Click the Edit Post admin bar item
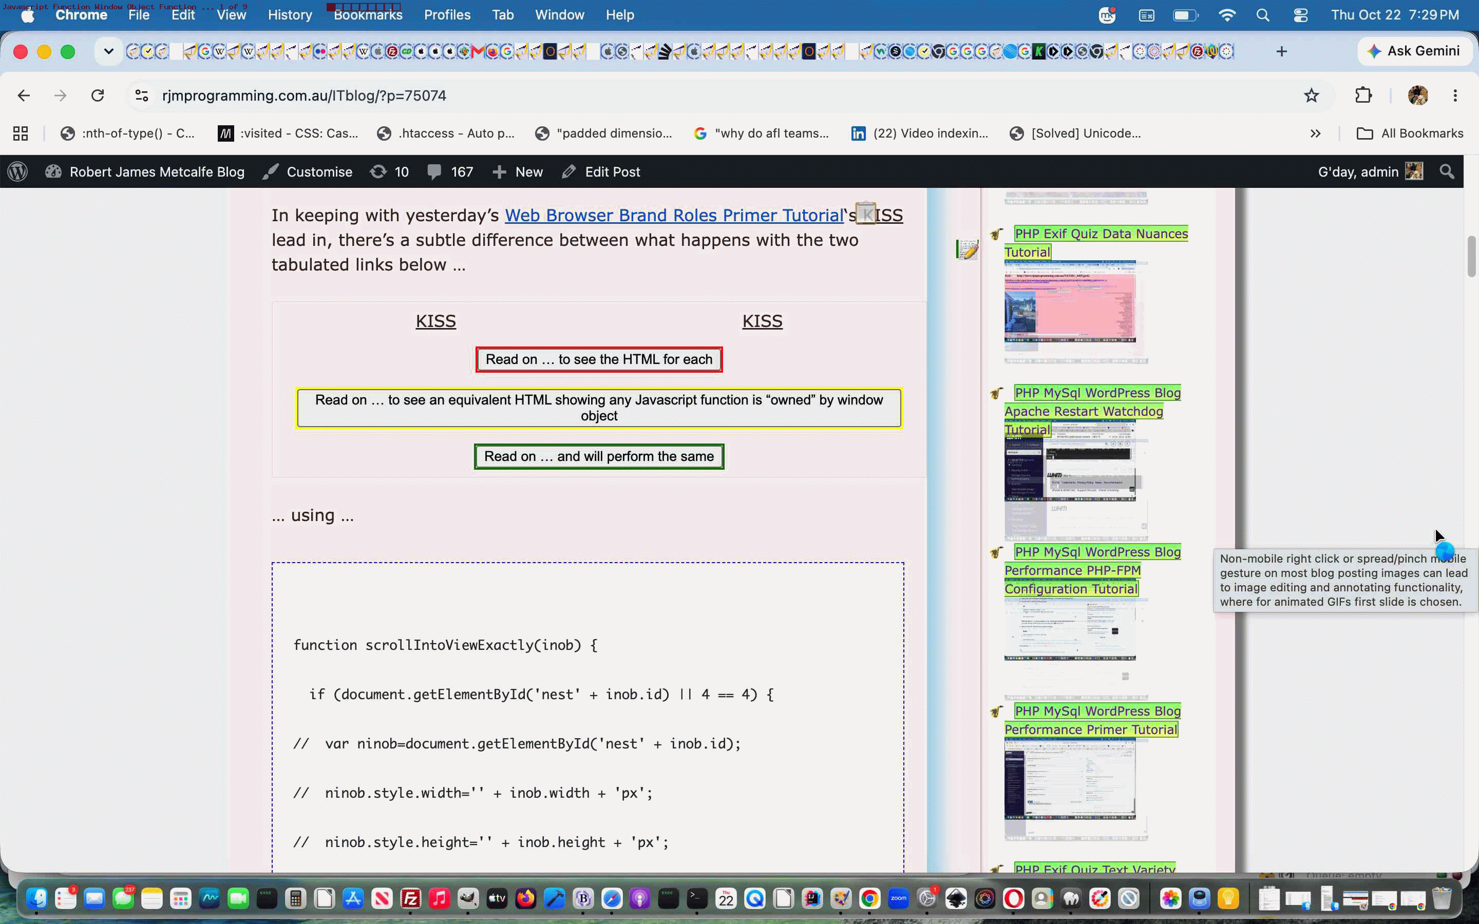 tap(601, 172)
